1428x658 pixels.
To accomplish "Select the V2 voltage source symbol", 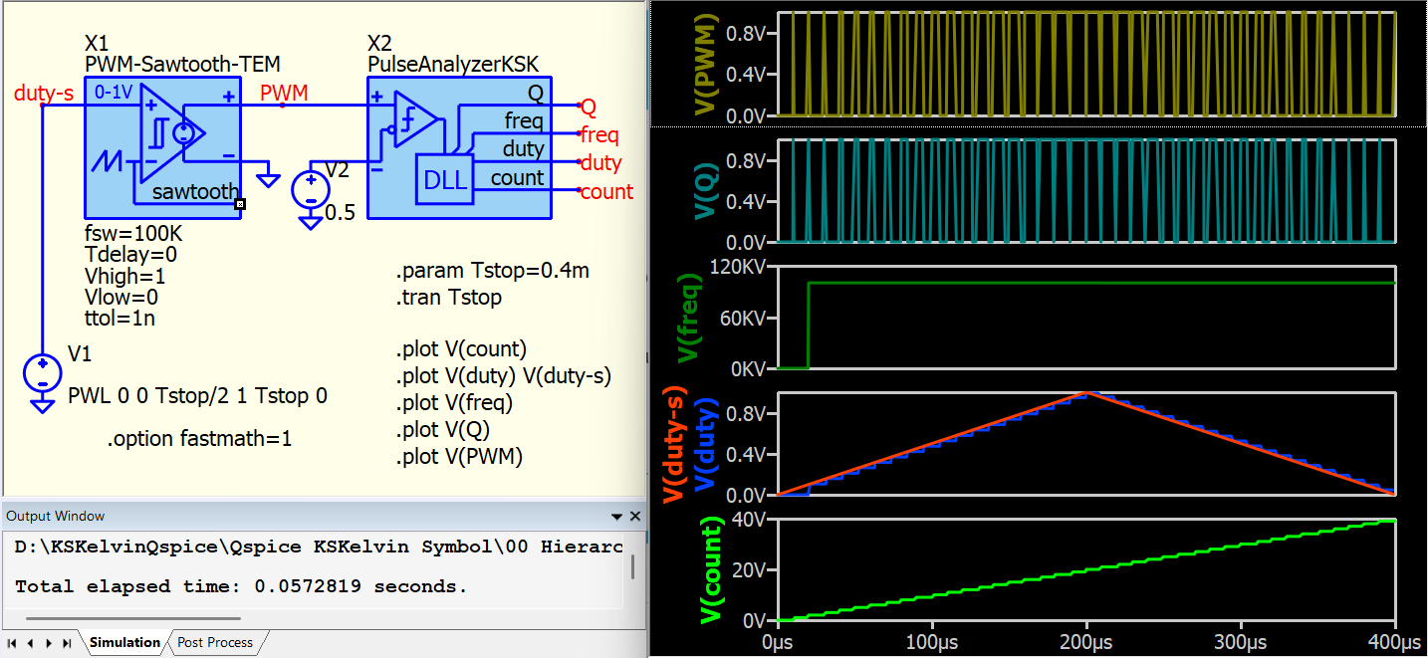I will coord(311,190).
